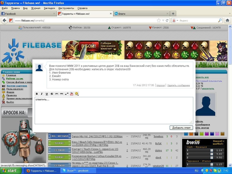This screenshot has width=232, height=174.
Task: Click the browser back arrow button
Action: [x=4, y=20]
